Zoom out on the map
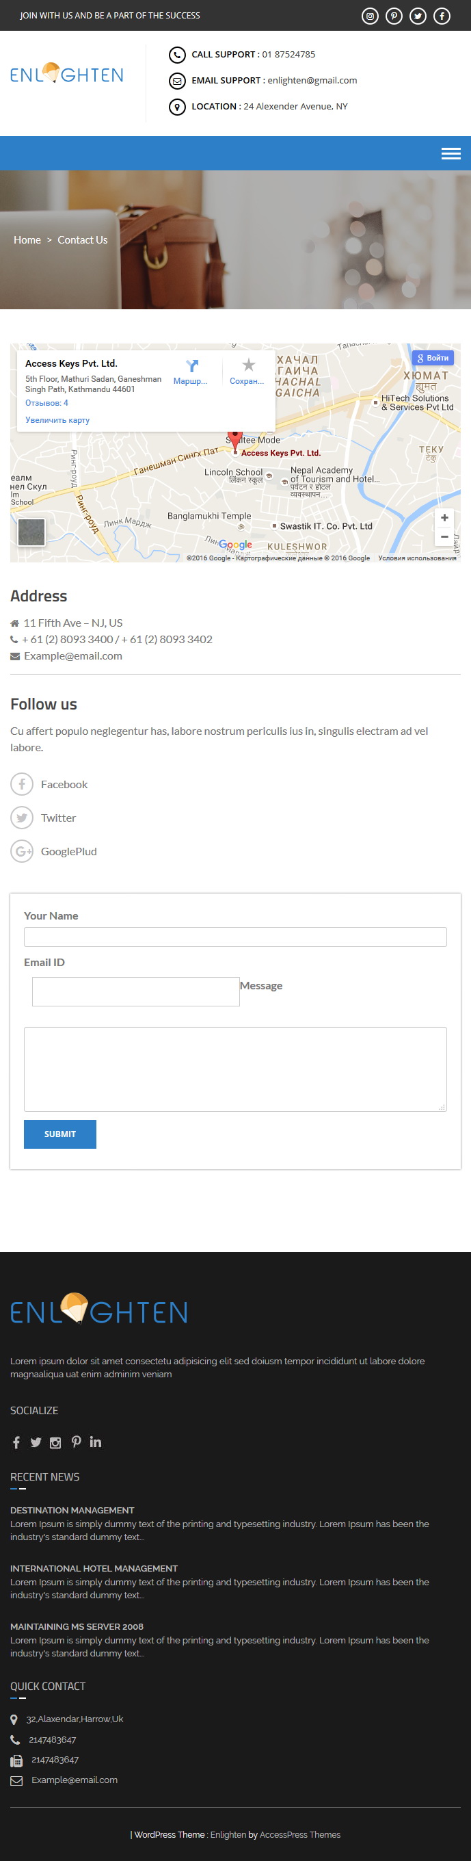The image size is (471, 1861). (x=444, y=537)
